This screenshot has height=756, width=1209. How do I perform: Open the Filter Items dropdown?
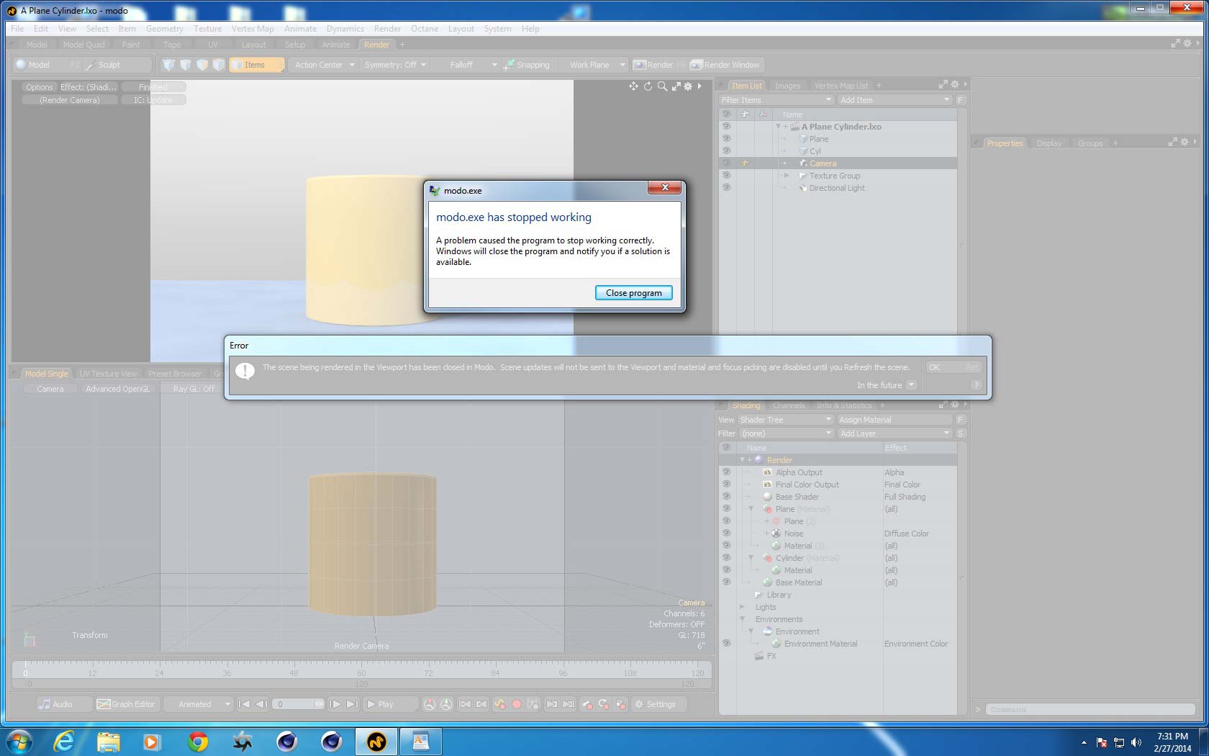[776, 100]
